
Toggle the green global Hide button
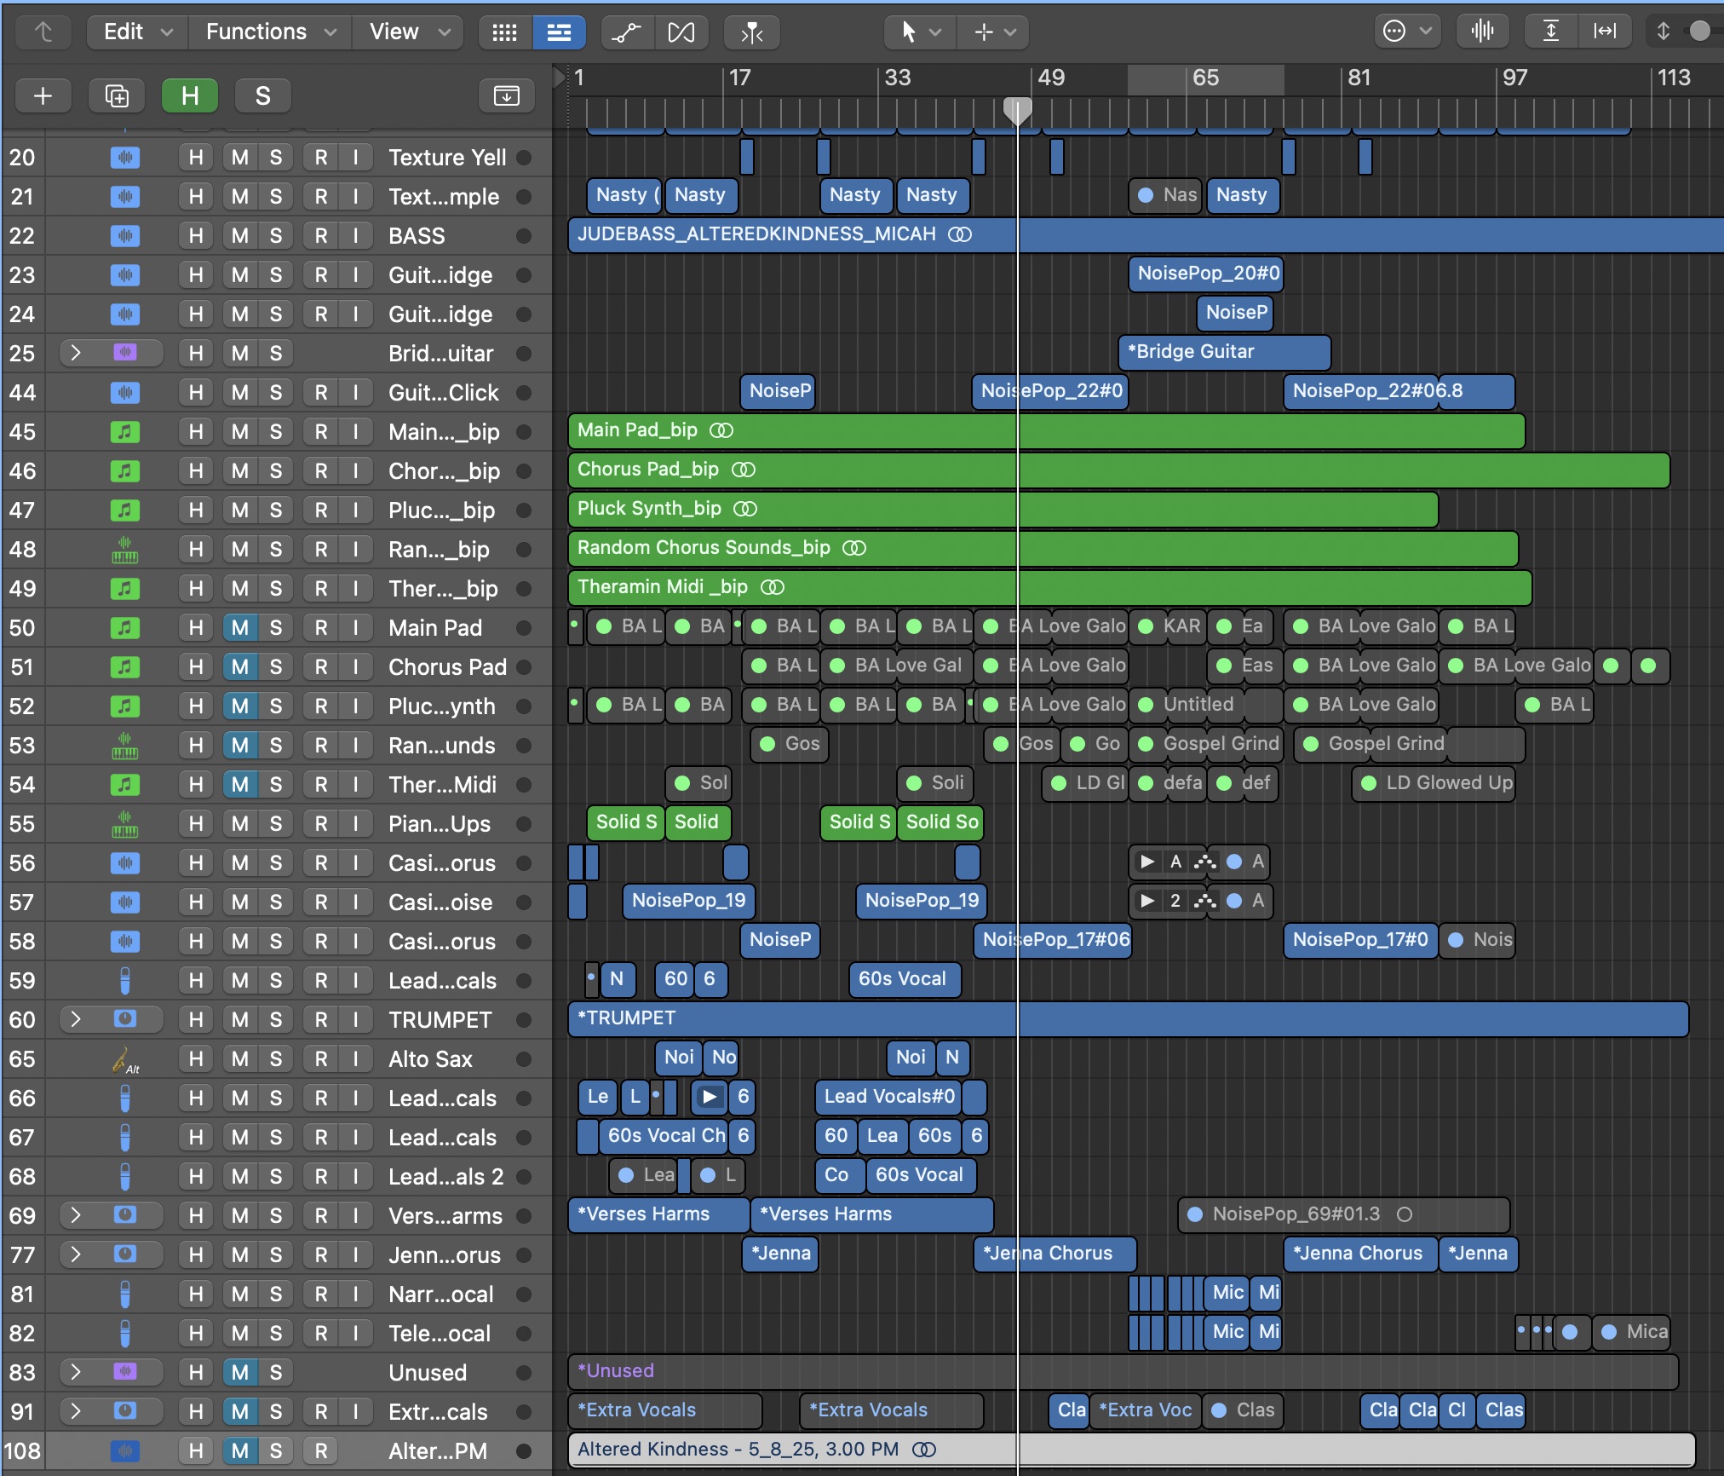pos(190,95)
